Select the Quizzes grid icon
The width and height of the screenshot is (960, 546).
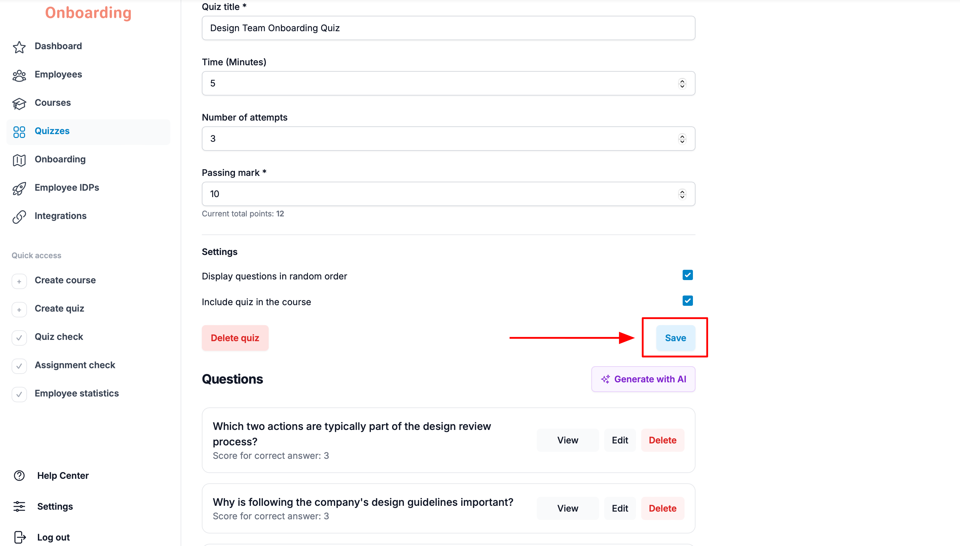pos(19,132)
